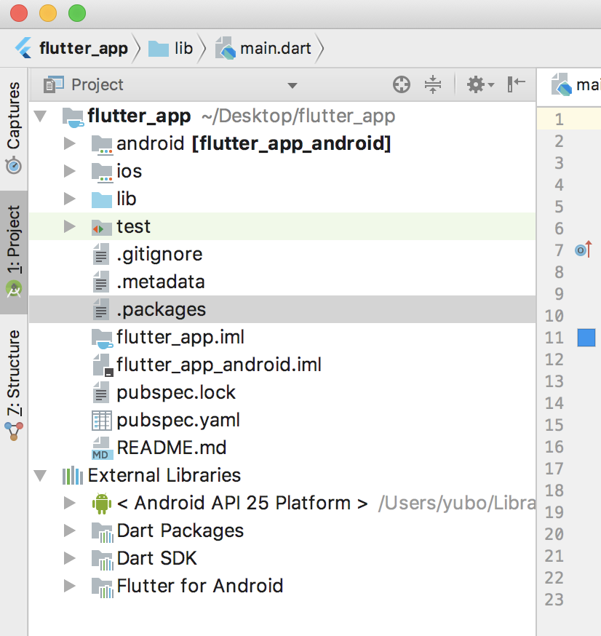The width and height of the screenshot is (601, 636).
Task: Open the 7: Structure side tab
Action: 14,386
